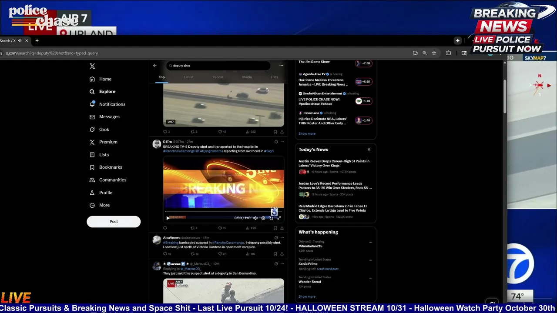The image size is (557, 313).
Task: Open Lists in the left sidebar
Action: [99, 155]
